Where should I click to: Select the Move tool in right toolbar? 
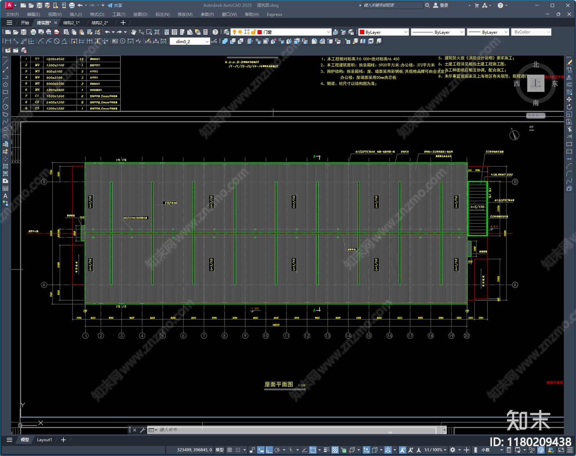(x=569, y=99)
